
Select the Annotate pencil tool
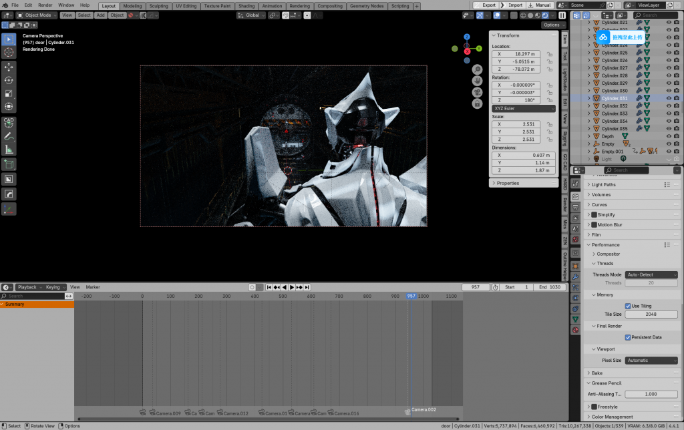tap(9, 136)
